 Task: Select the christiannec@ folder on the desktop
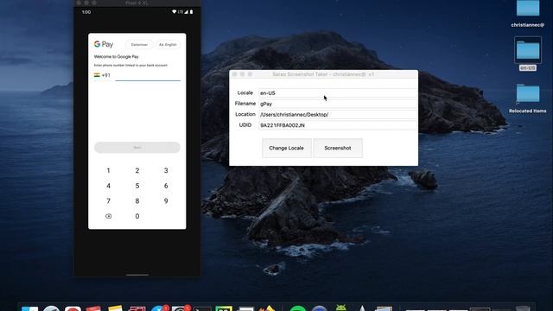click(x=528, y=14)
